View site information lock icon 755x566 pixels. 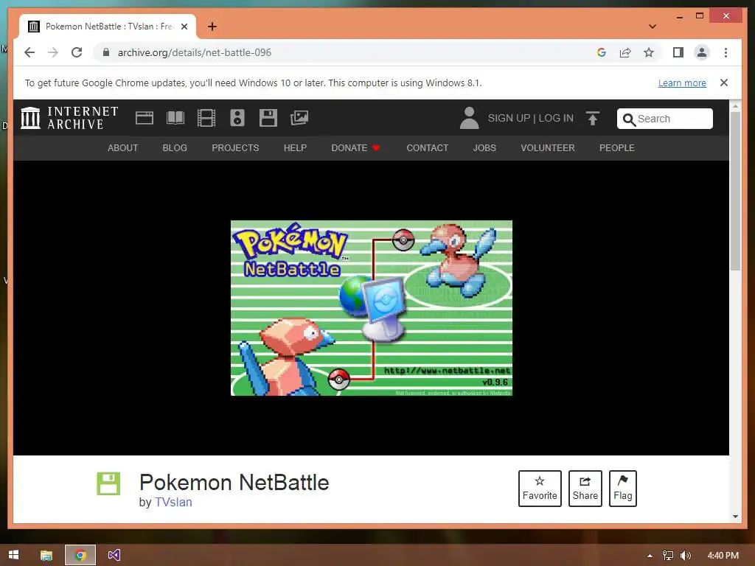pos(106,52)
